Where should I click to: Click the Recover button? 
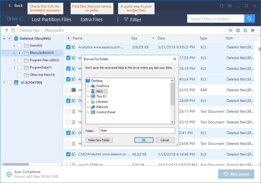click(x=236, y=174)
